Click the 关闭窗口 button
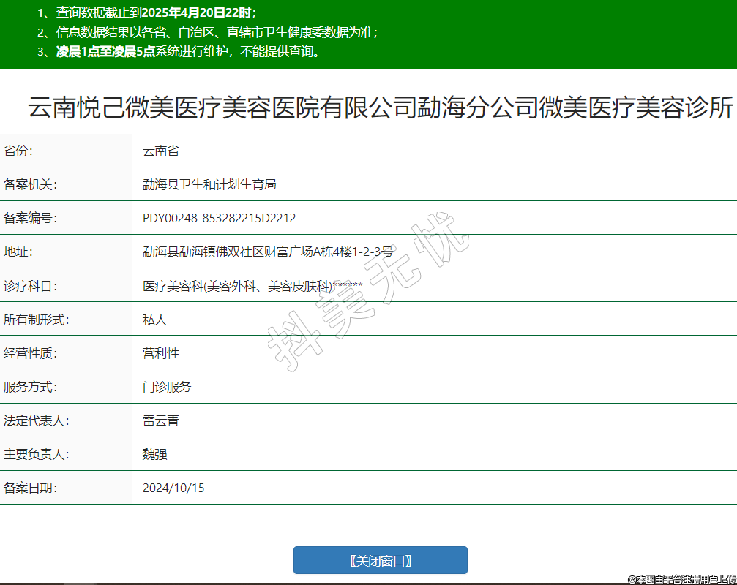 (380, 561)
